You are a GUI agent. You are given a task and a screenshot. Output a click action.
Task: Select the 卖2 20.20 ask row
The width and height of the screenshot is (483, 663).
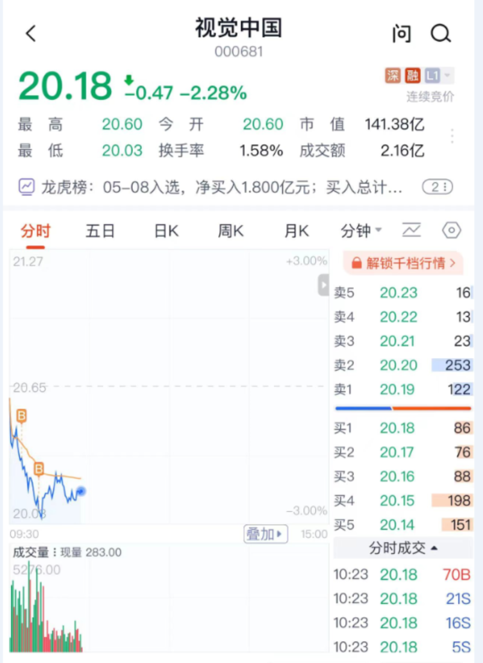click(x=402, y=365)
